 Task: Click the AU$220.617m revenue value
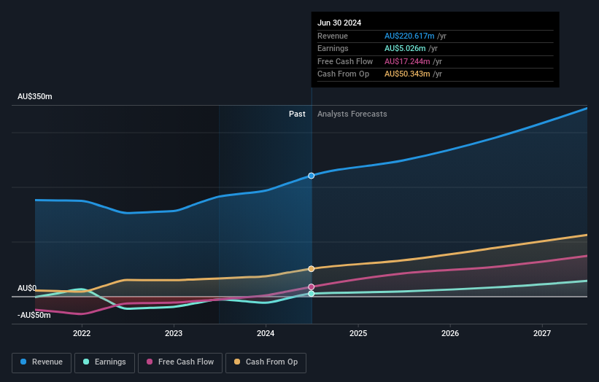(x=409, y=36)
